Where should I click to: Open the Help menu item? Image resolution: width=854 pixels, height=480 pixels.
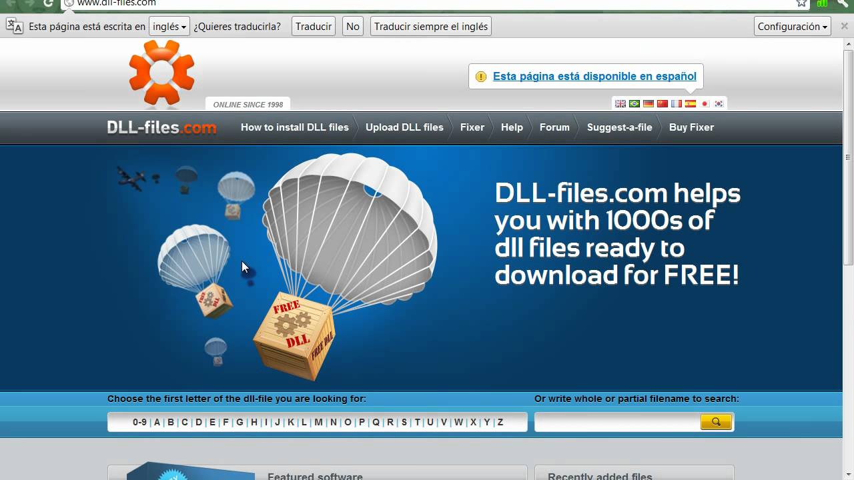click(512, 127)
